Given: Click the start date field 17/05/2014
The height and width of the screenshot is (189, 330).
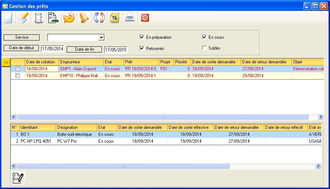Looking at the screenshot, I should click(53, 49).
